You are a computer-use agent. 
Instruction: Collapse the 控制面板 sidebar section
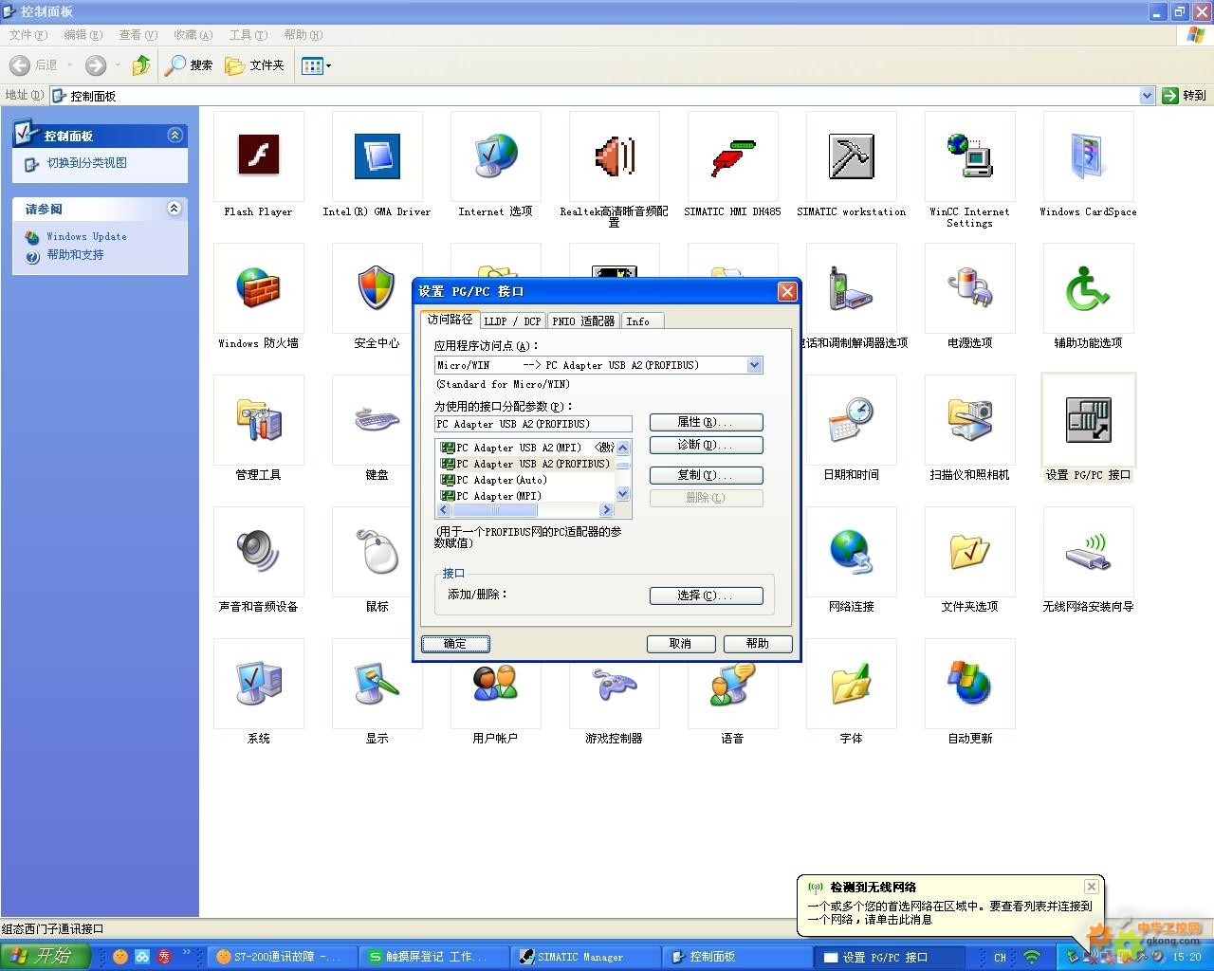175,136
